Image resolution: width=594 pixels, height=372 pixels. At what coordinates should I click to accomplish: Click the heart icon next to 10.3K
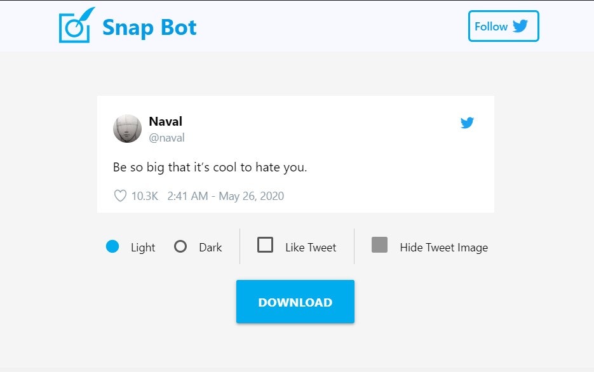(119, 196)
